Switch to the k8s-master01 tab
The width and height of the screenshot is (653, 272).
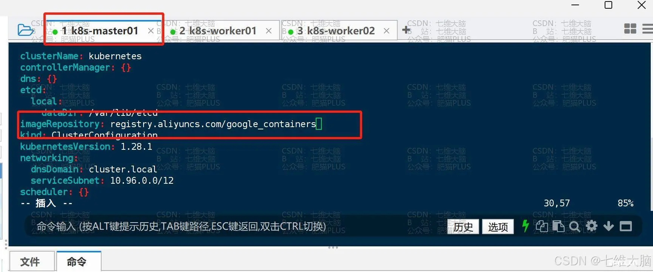tap(100, 31)
